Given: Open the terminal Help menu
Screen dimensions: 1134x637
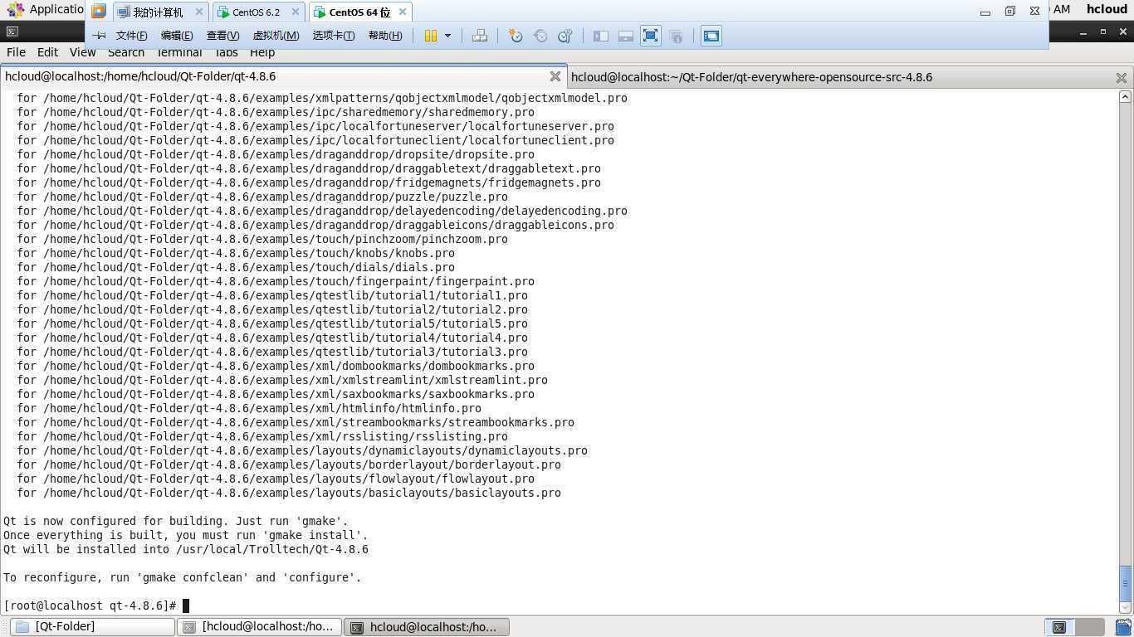Looking at the screenshot, I should (262, 52).
